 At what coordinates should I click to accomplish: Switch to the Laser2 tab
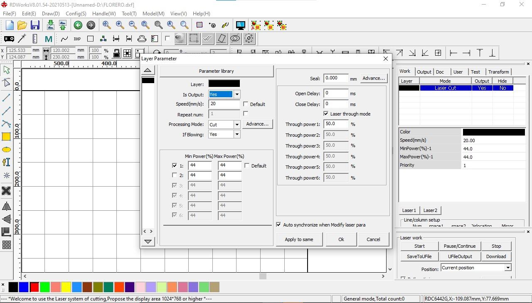pyautogui.click(x=430, y=210)
